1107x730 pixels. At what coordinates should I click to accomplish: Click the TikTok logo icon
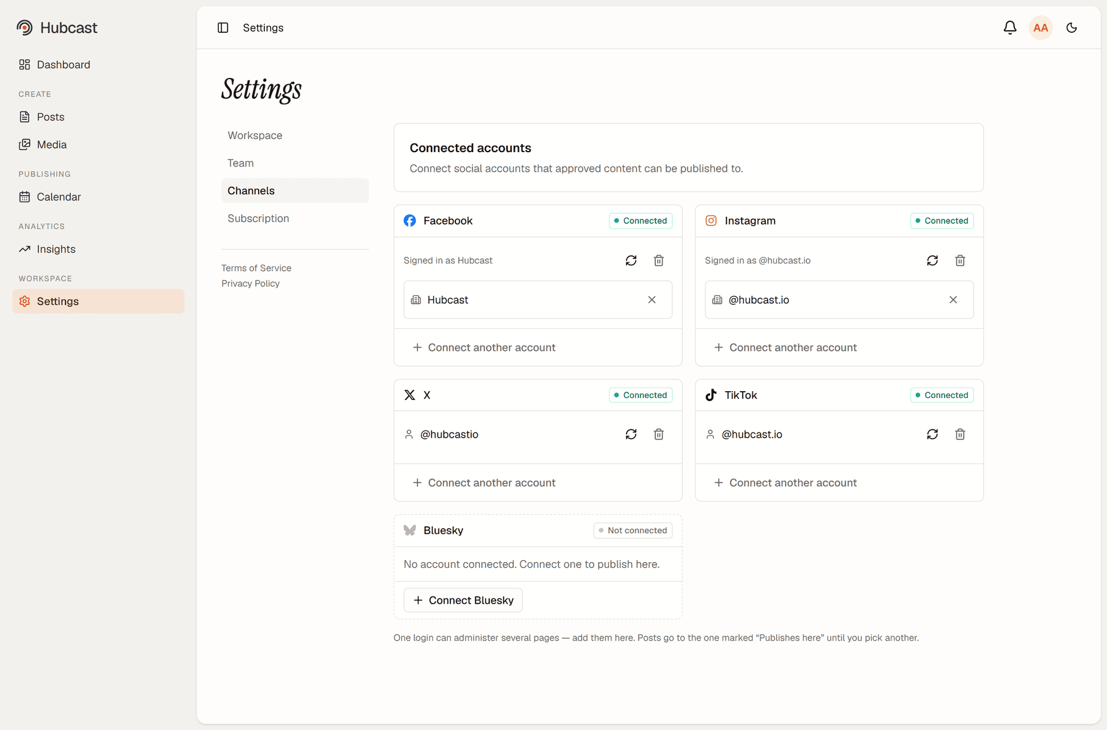(x=711, y=395)
